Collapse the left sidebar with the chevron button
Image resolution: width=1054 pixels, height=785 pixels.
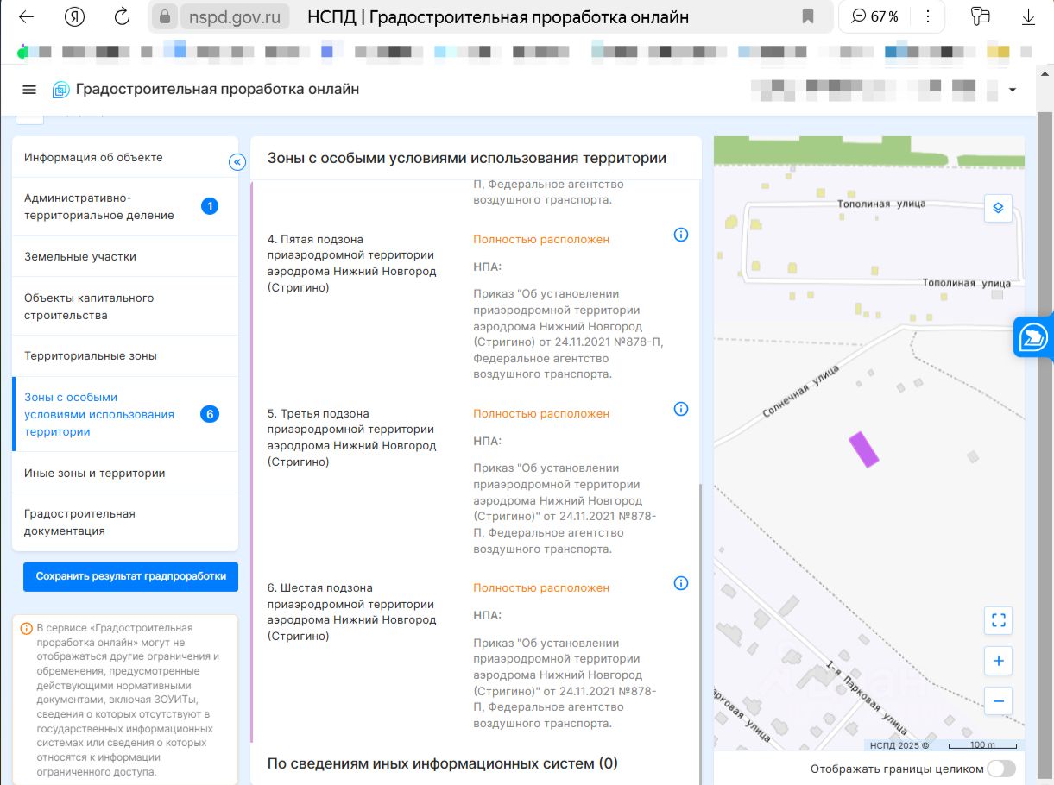pyautogui.click(x=237, y=162)
